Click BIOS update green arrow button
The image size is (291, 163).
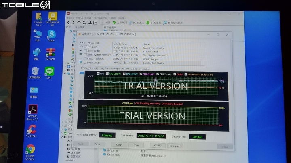click(154, 23)
